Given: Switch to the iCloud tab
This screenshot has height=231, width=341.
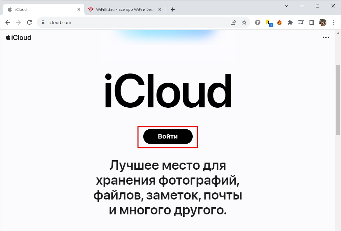Looking at the screenshot, I should click(43, 9).
